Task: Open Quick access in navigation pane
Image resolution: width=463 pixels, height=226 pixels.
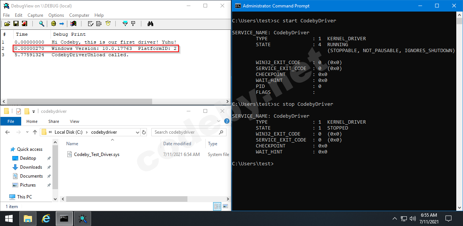Action: point(30,149)
